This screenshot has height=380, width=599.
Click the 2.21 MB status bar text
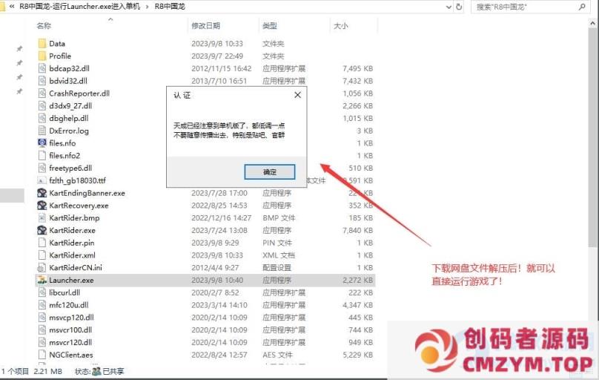click(x=47, y=371)
